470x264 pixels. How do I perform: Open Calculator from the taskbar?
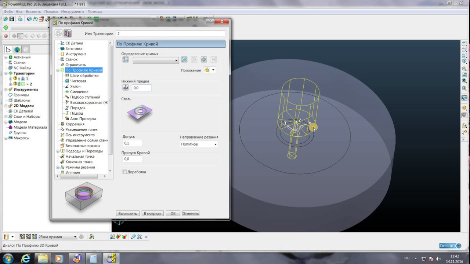93,258
